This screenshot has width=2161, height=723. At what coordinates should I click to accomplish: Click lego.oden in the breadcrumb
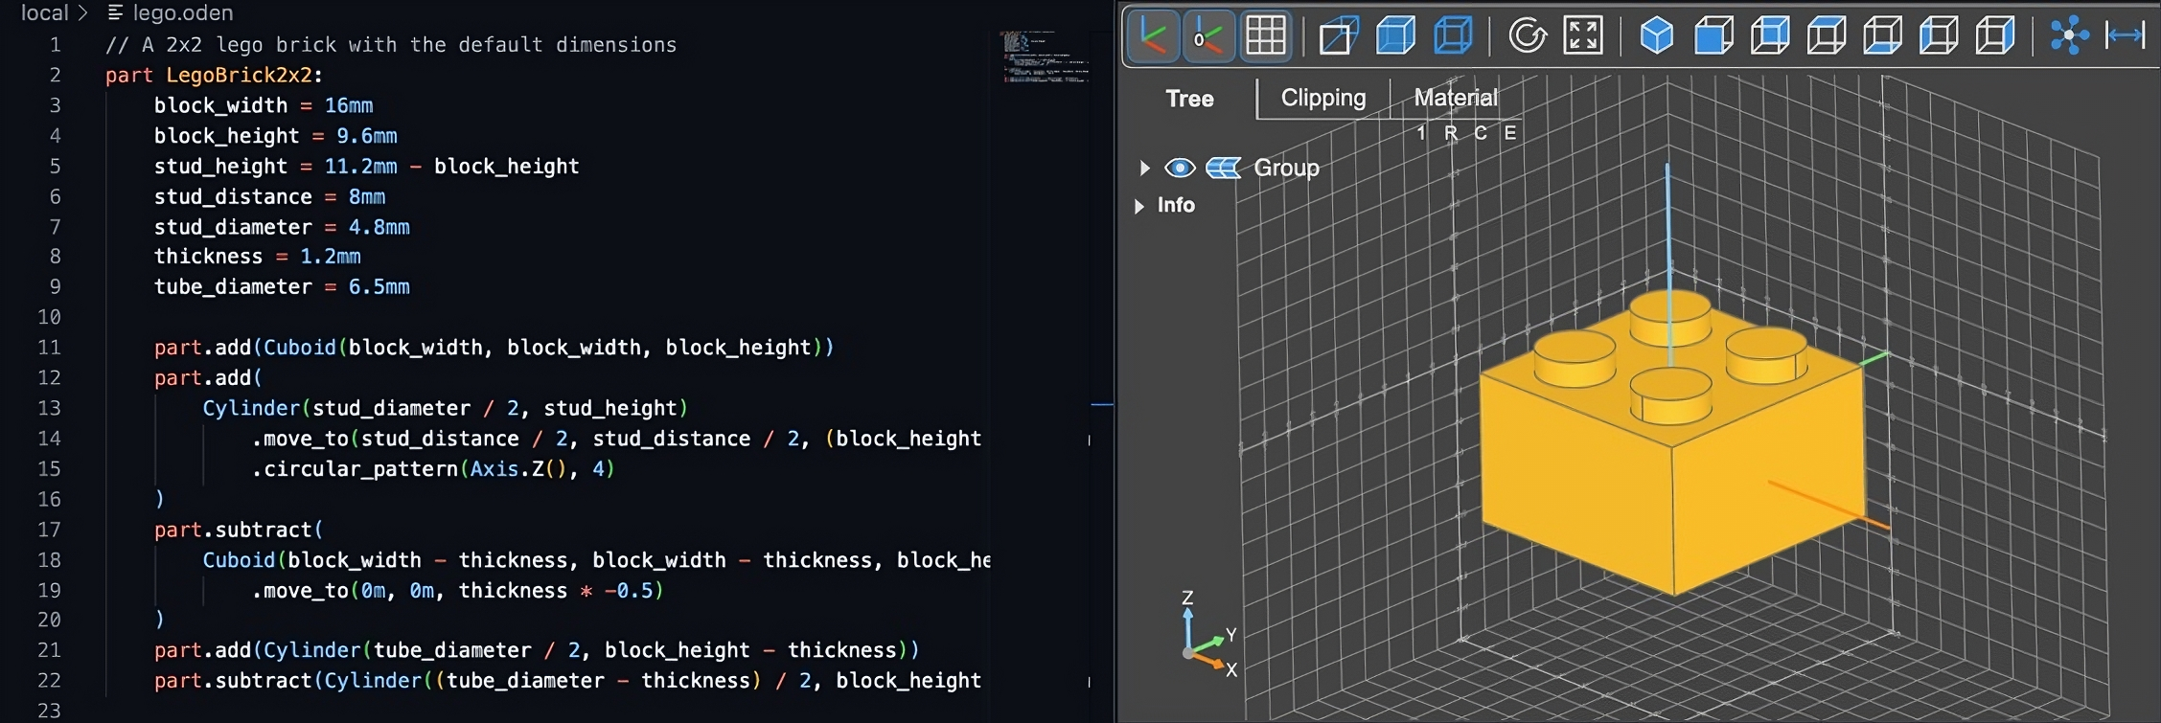[x=182, y=13]
